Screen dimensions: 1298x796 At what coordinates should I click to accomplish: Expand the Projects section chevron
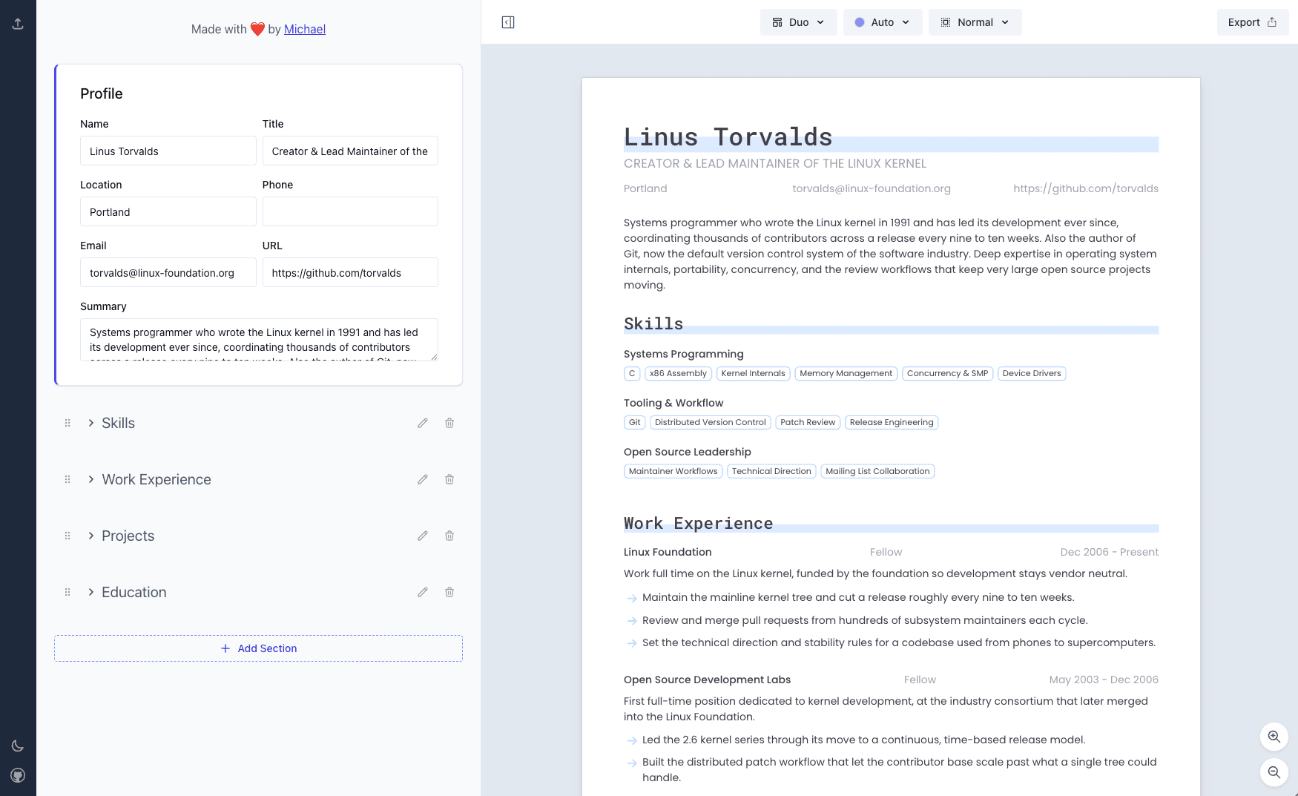click(x=91, y=536)
